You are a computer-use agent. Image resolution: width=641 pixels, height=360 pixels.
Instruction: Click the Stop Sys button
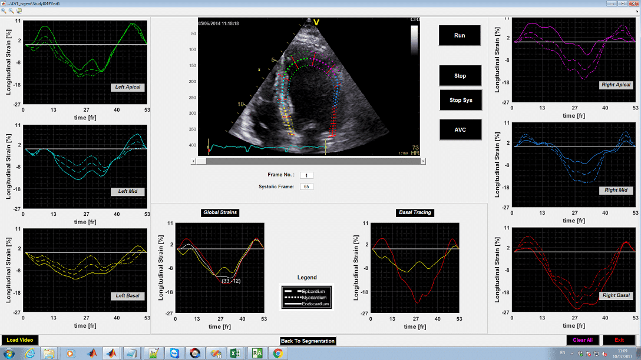coord(460,100)
